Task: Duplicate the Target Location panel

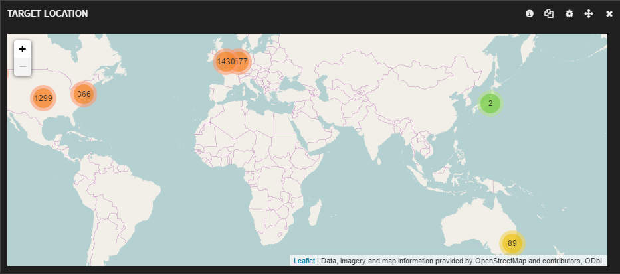Action: pyautogui.click(x=549, y=13)
